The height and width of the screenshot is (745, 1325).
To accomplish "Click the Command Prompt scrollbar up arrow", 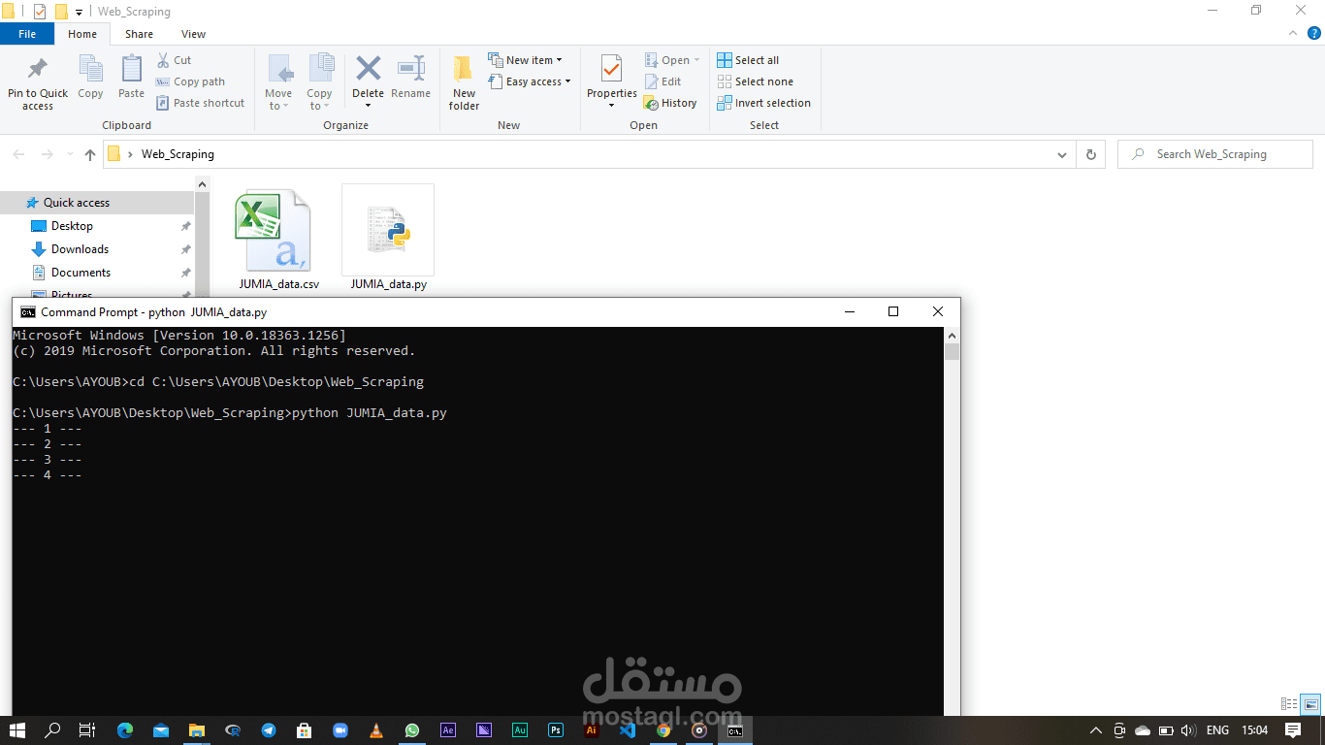I will tap(953, 335).
